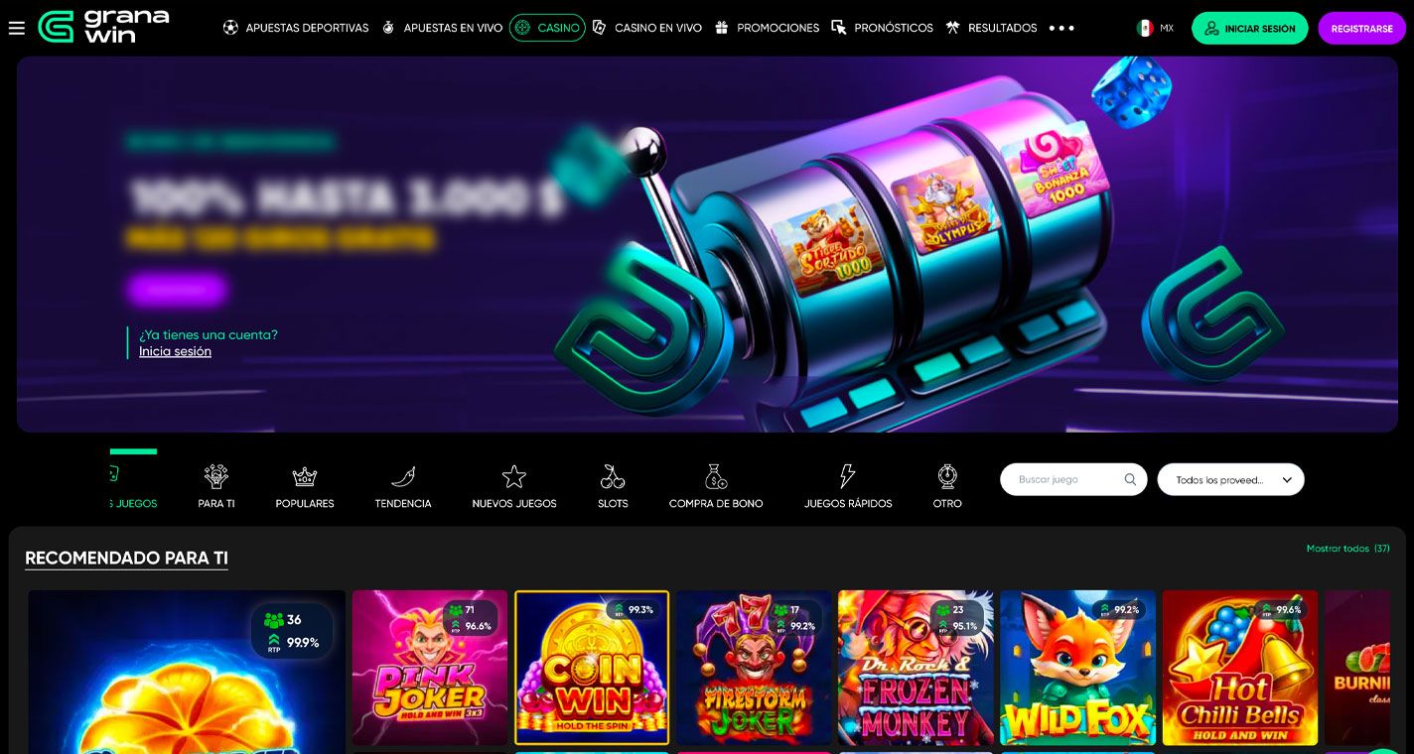Open the Casino en Vivo tab

pos(646,28)
